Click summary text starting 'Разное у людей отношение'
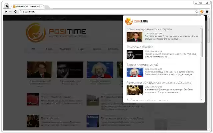This screenshot has width=213, height=133. [171, 55]
